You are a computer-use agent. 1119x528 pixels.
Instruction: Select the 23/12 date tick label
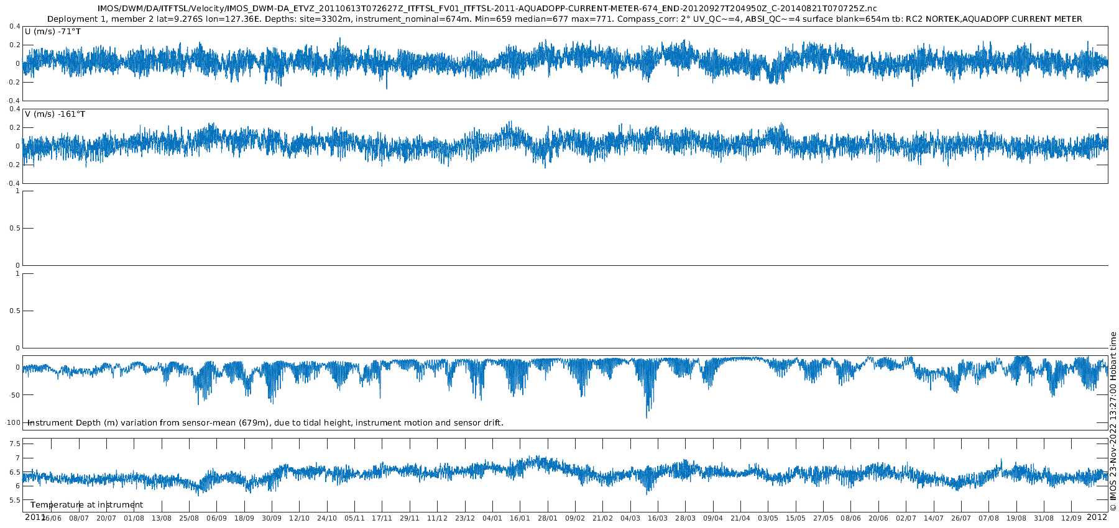click(465, 519)
